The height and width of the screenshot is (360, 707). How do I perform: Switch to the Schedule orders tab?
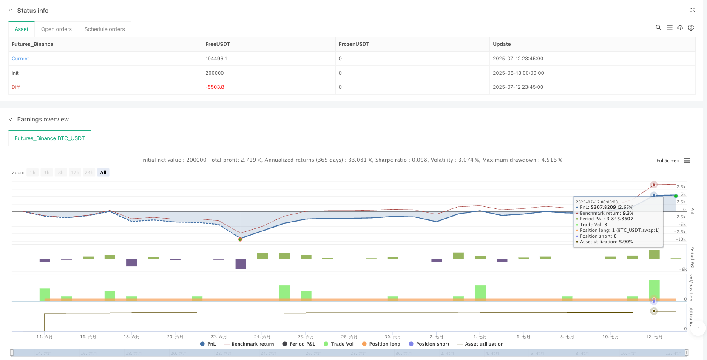coord(105,29)
